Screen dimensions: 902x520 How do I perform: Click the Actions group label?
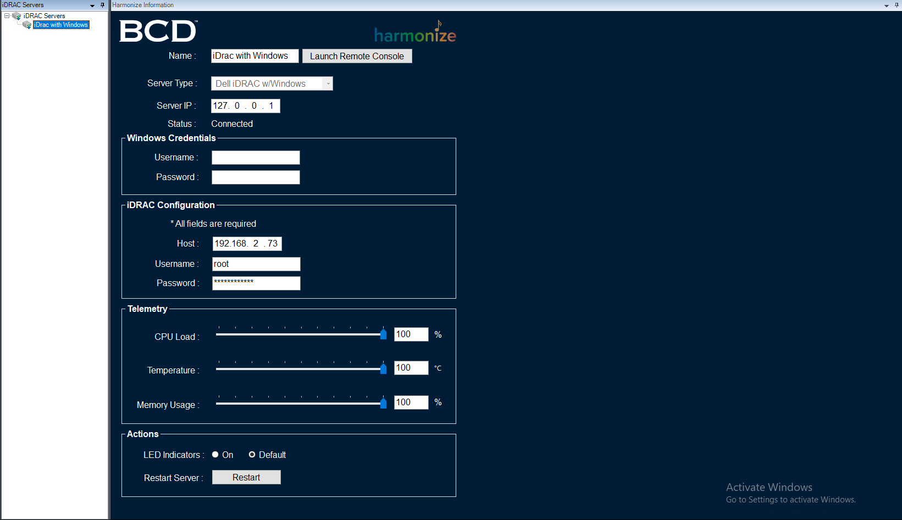coord(143,434)
